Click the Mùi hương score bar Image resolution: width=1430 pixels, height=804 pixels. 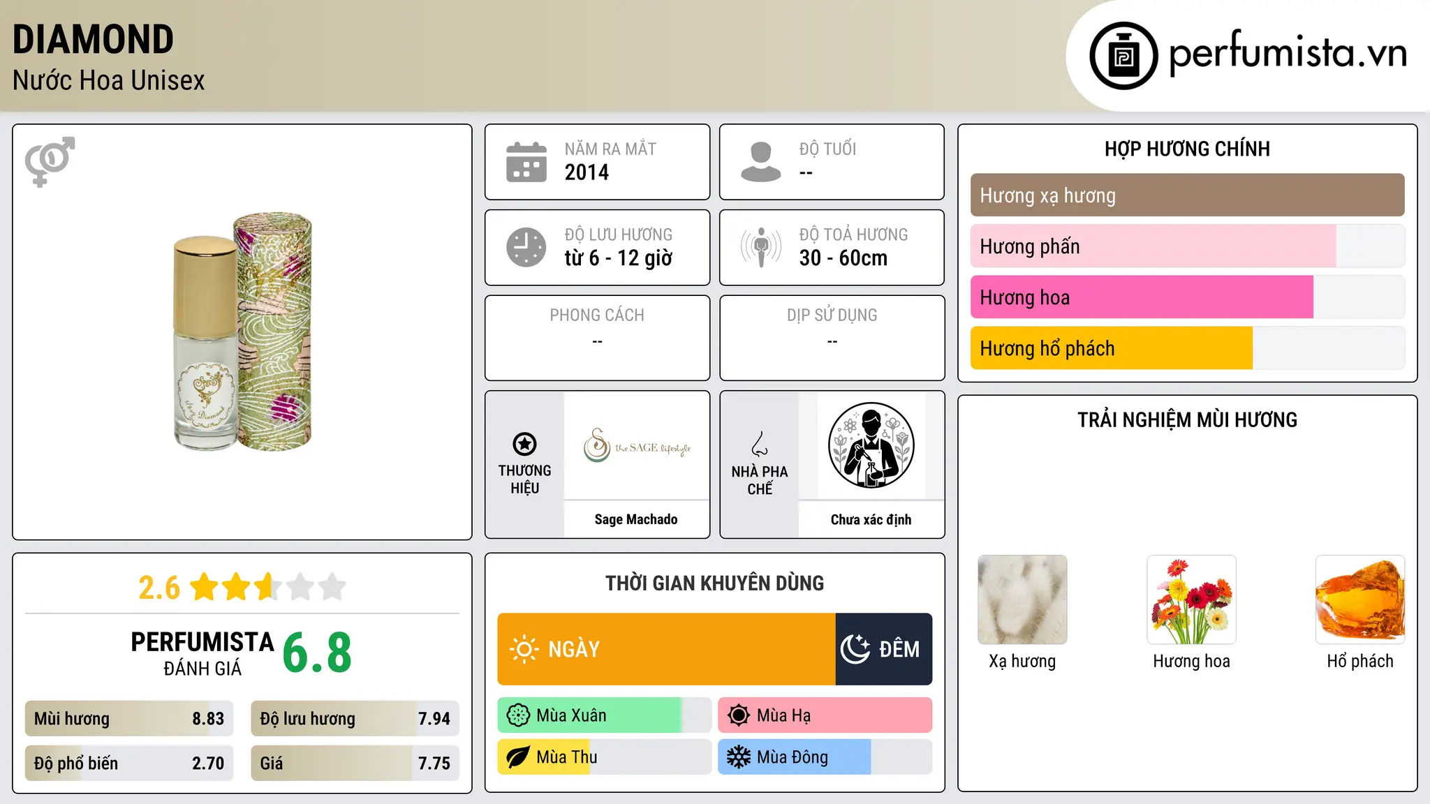(129, 719)
